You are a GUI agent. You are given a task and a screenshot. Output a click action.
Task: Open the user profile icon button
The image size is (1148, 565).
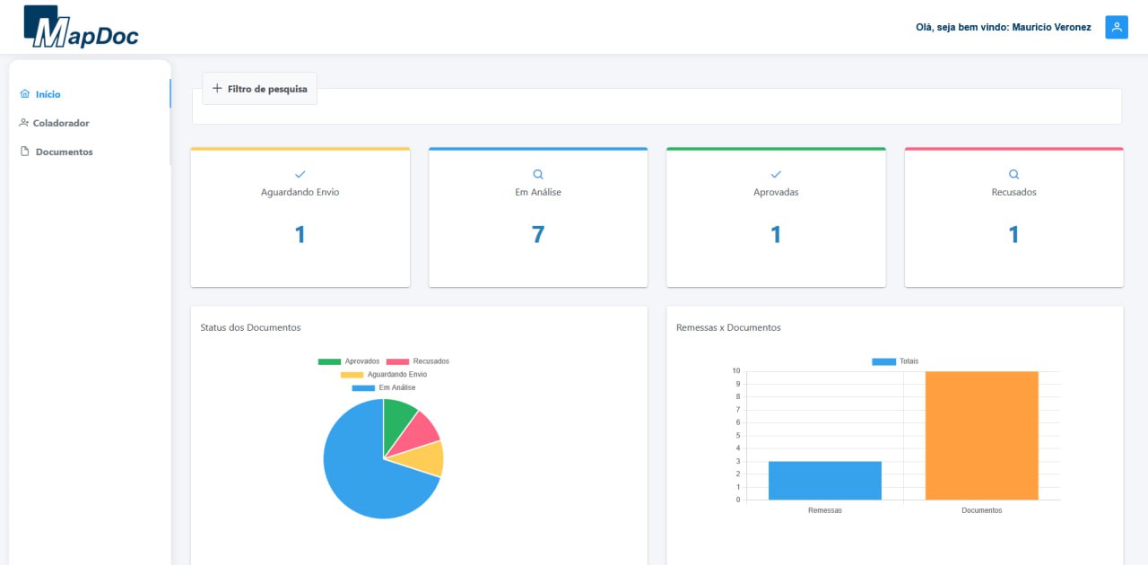[x=1117, y=27]
